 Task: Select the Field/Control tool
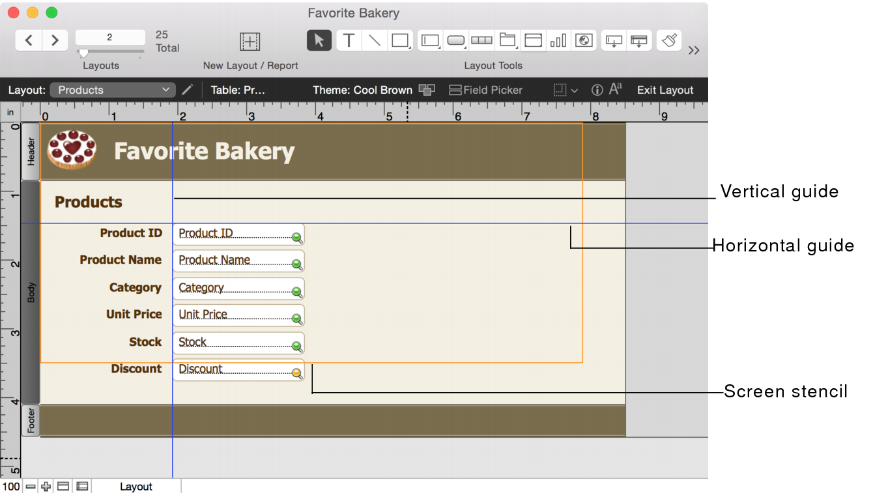pos(430,40)
